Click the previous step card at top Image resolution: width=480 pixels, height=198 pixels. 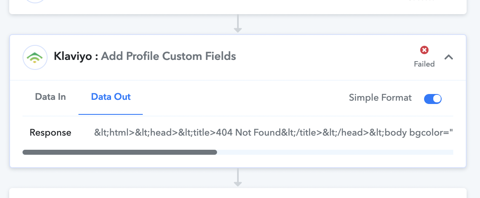[x=238, y=7]
